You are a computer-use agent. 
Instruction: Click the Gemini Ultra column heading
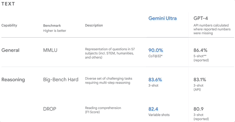click(163, 18)
